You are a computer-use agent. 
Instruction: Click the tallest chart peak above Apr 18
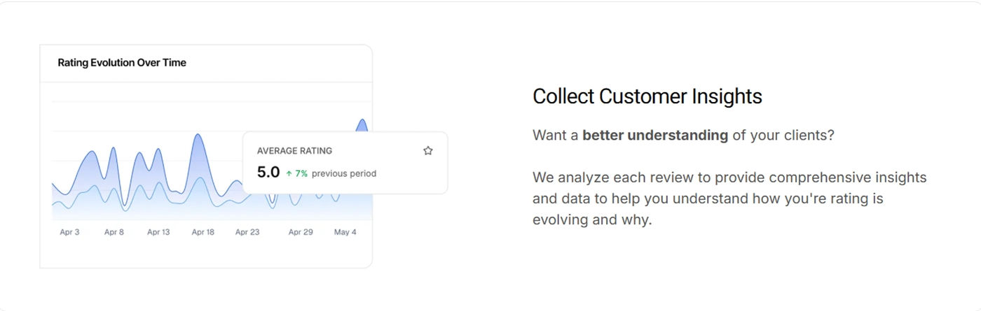click(199, 136)
